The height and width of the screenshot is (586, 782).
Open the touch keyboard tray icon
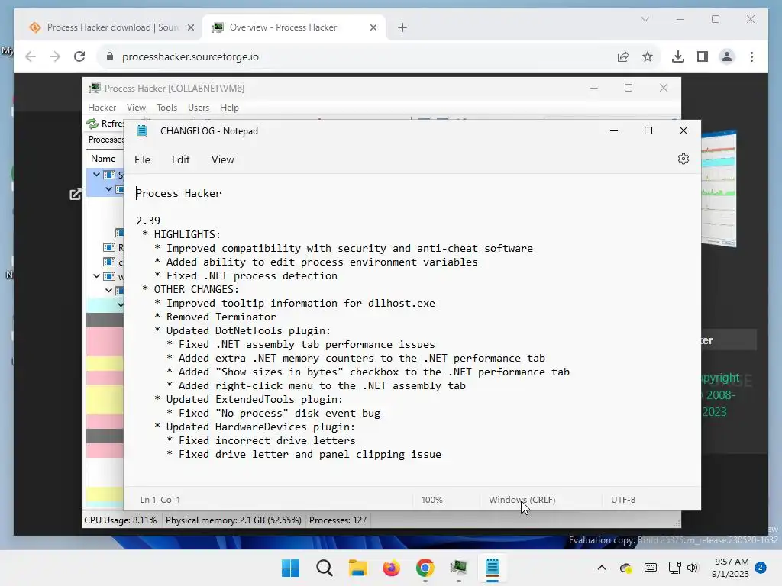tap(651, 568)
